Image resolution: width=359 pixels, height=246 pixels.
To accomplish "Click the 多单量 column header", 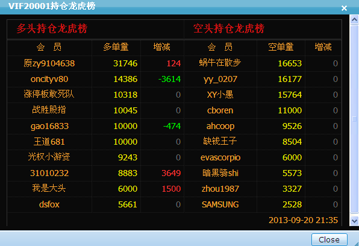I will (x=116, y=47).
